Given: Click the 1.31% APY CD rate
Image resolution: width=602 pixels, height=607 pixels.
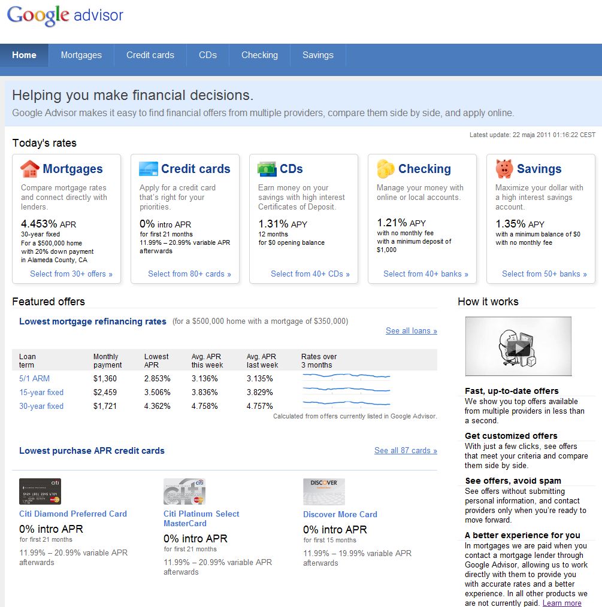Looking at the screenshot, I should 283,224.
